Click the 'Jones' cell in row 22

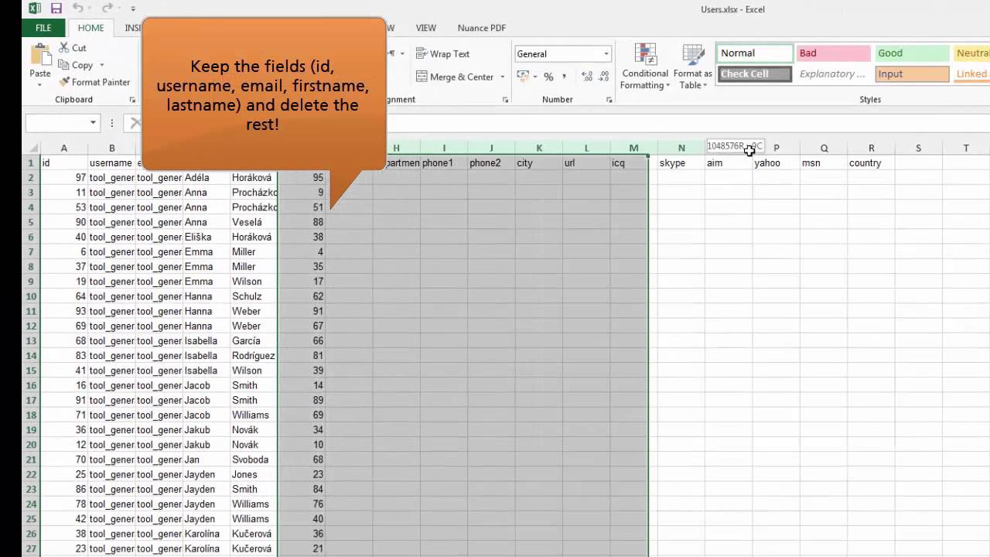point(254,474)
